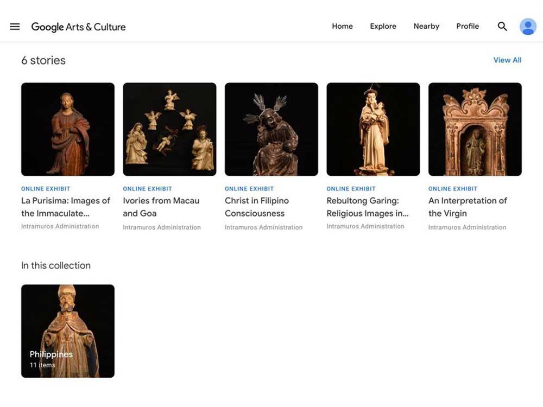This screenshot has height=407, width=543.
Task: Open Christ in Filipino Consciousness title link
Action: (257, 207)
